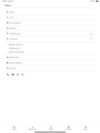The height and width of the screenshot is (133, 100).
Task: Toggle the Directories menu row
Action: (x=50, y=39)
